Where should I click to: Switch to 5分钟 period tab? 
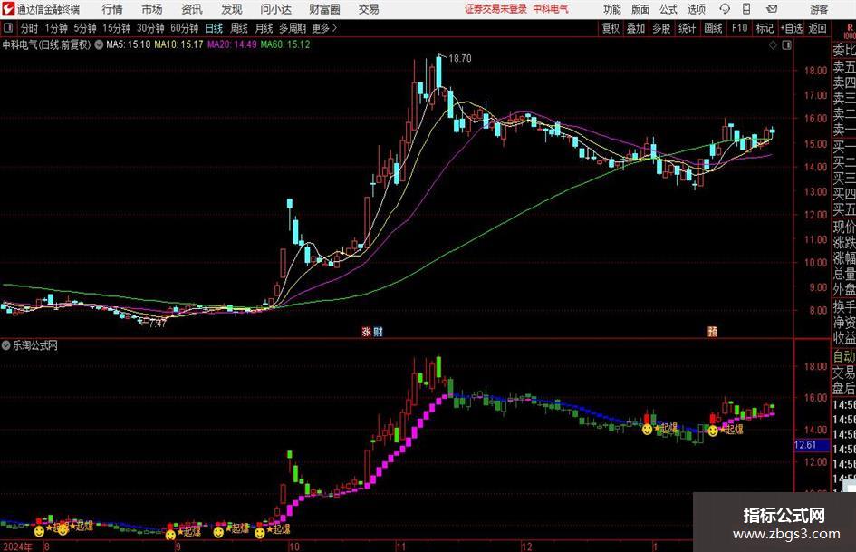85,28
